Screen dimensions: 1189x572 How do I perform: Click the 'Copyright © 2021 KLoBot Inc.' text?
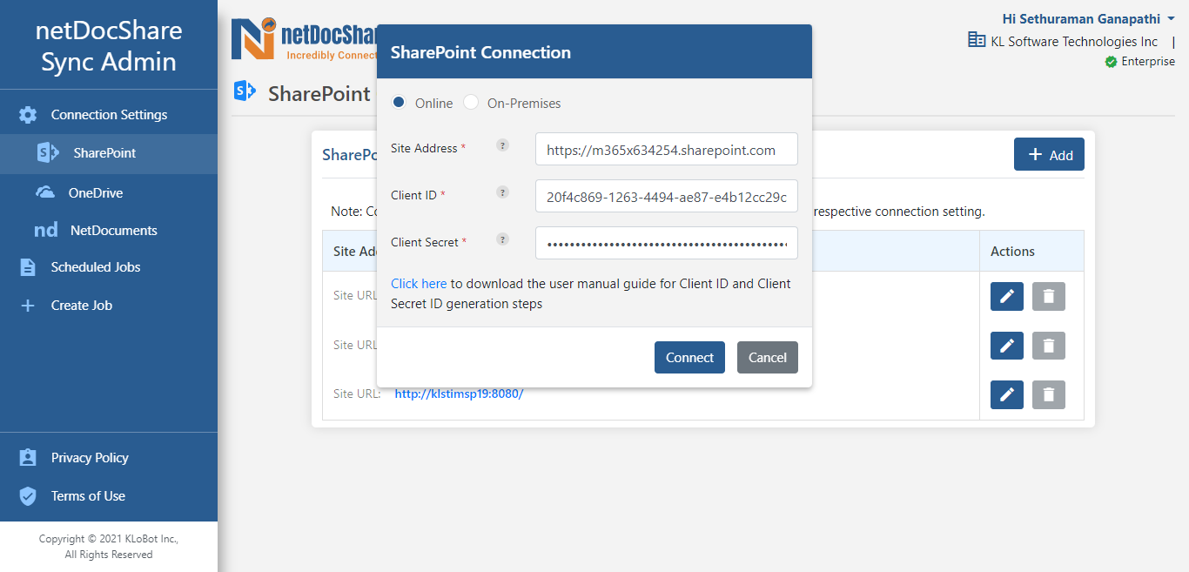109,539
